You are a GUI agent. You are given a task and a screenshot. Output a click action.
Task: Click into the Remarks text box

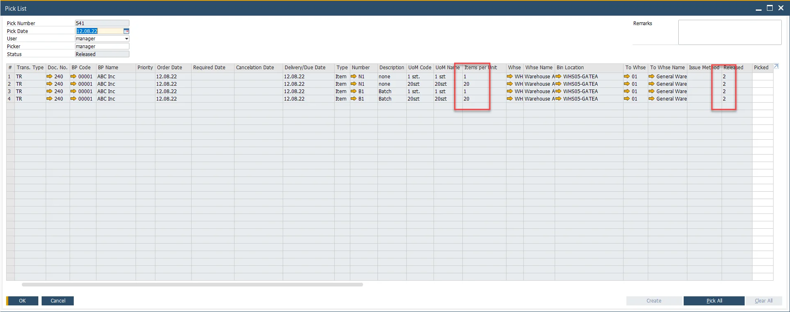tap(730, 32)
